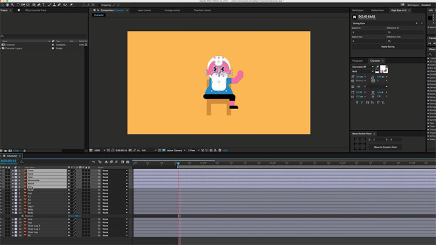Select the Rectangle shape tool
Image resolution: width=436 pixels, height=245 pixels.
coord(34,5)
